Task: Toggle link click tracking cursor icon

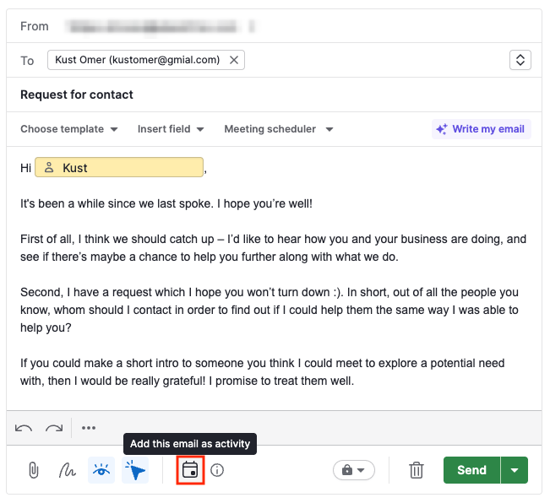Action: (x=135, y=470)
